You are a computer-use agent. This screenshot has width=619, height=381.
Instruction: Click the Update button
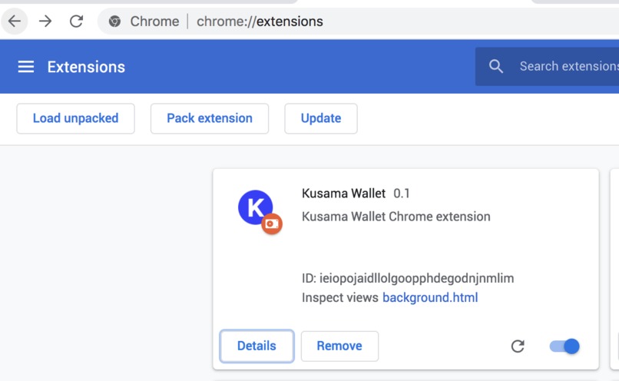click(x=321, y=118)
